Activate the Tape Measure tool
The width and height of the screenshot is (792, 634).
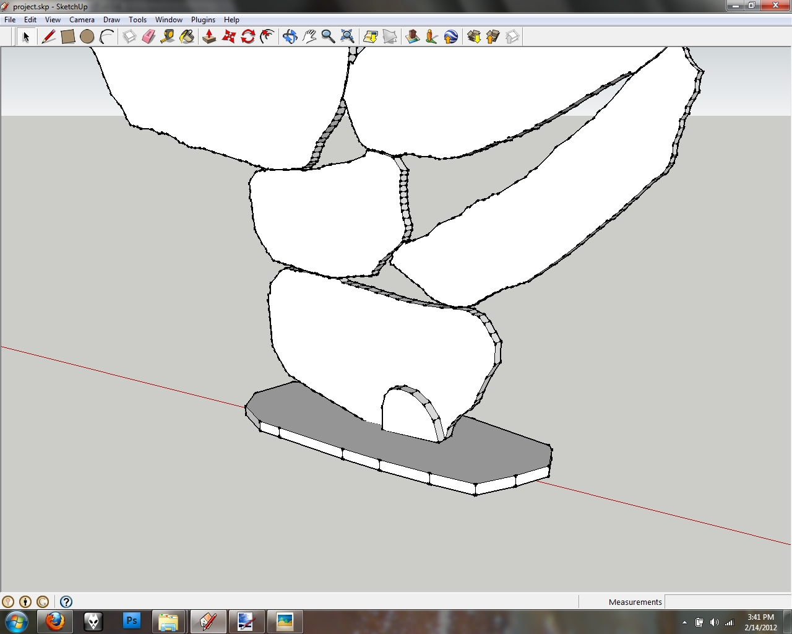[x=168, y=37]
